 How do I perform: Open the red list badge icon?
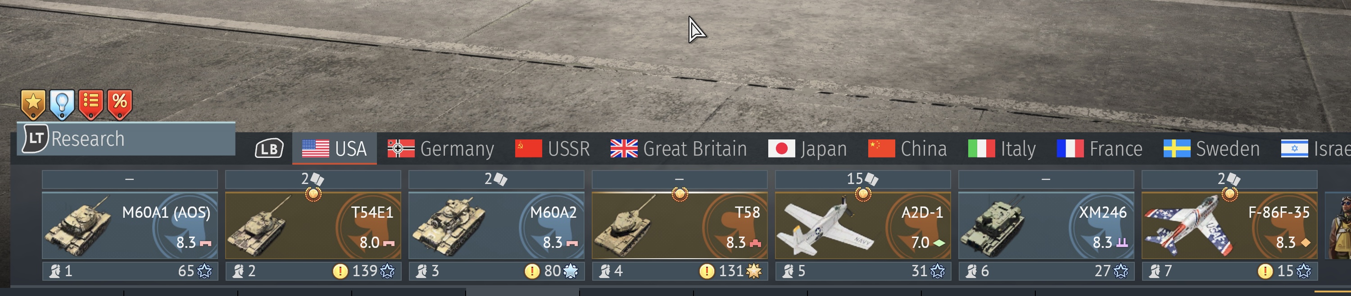pos(91,104)
